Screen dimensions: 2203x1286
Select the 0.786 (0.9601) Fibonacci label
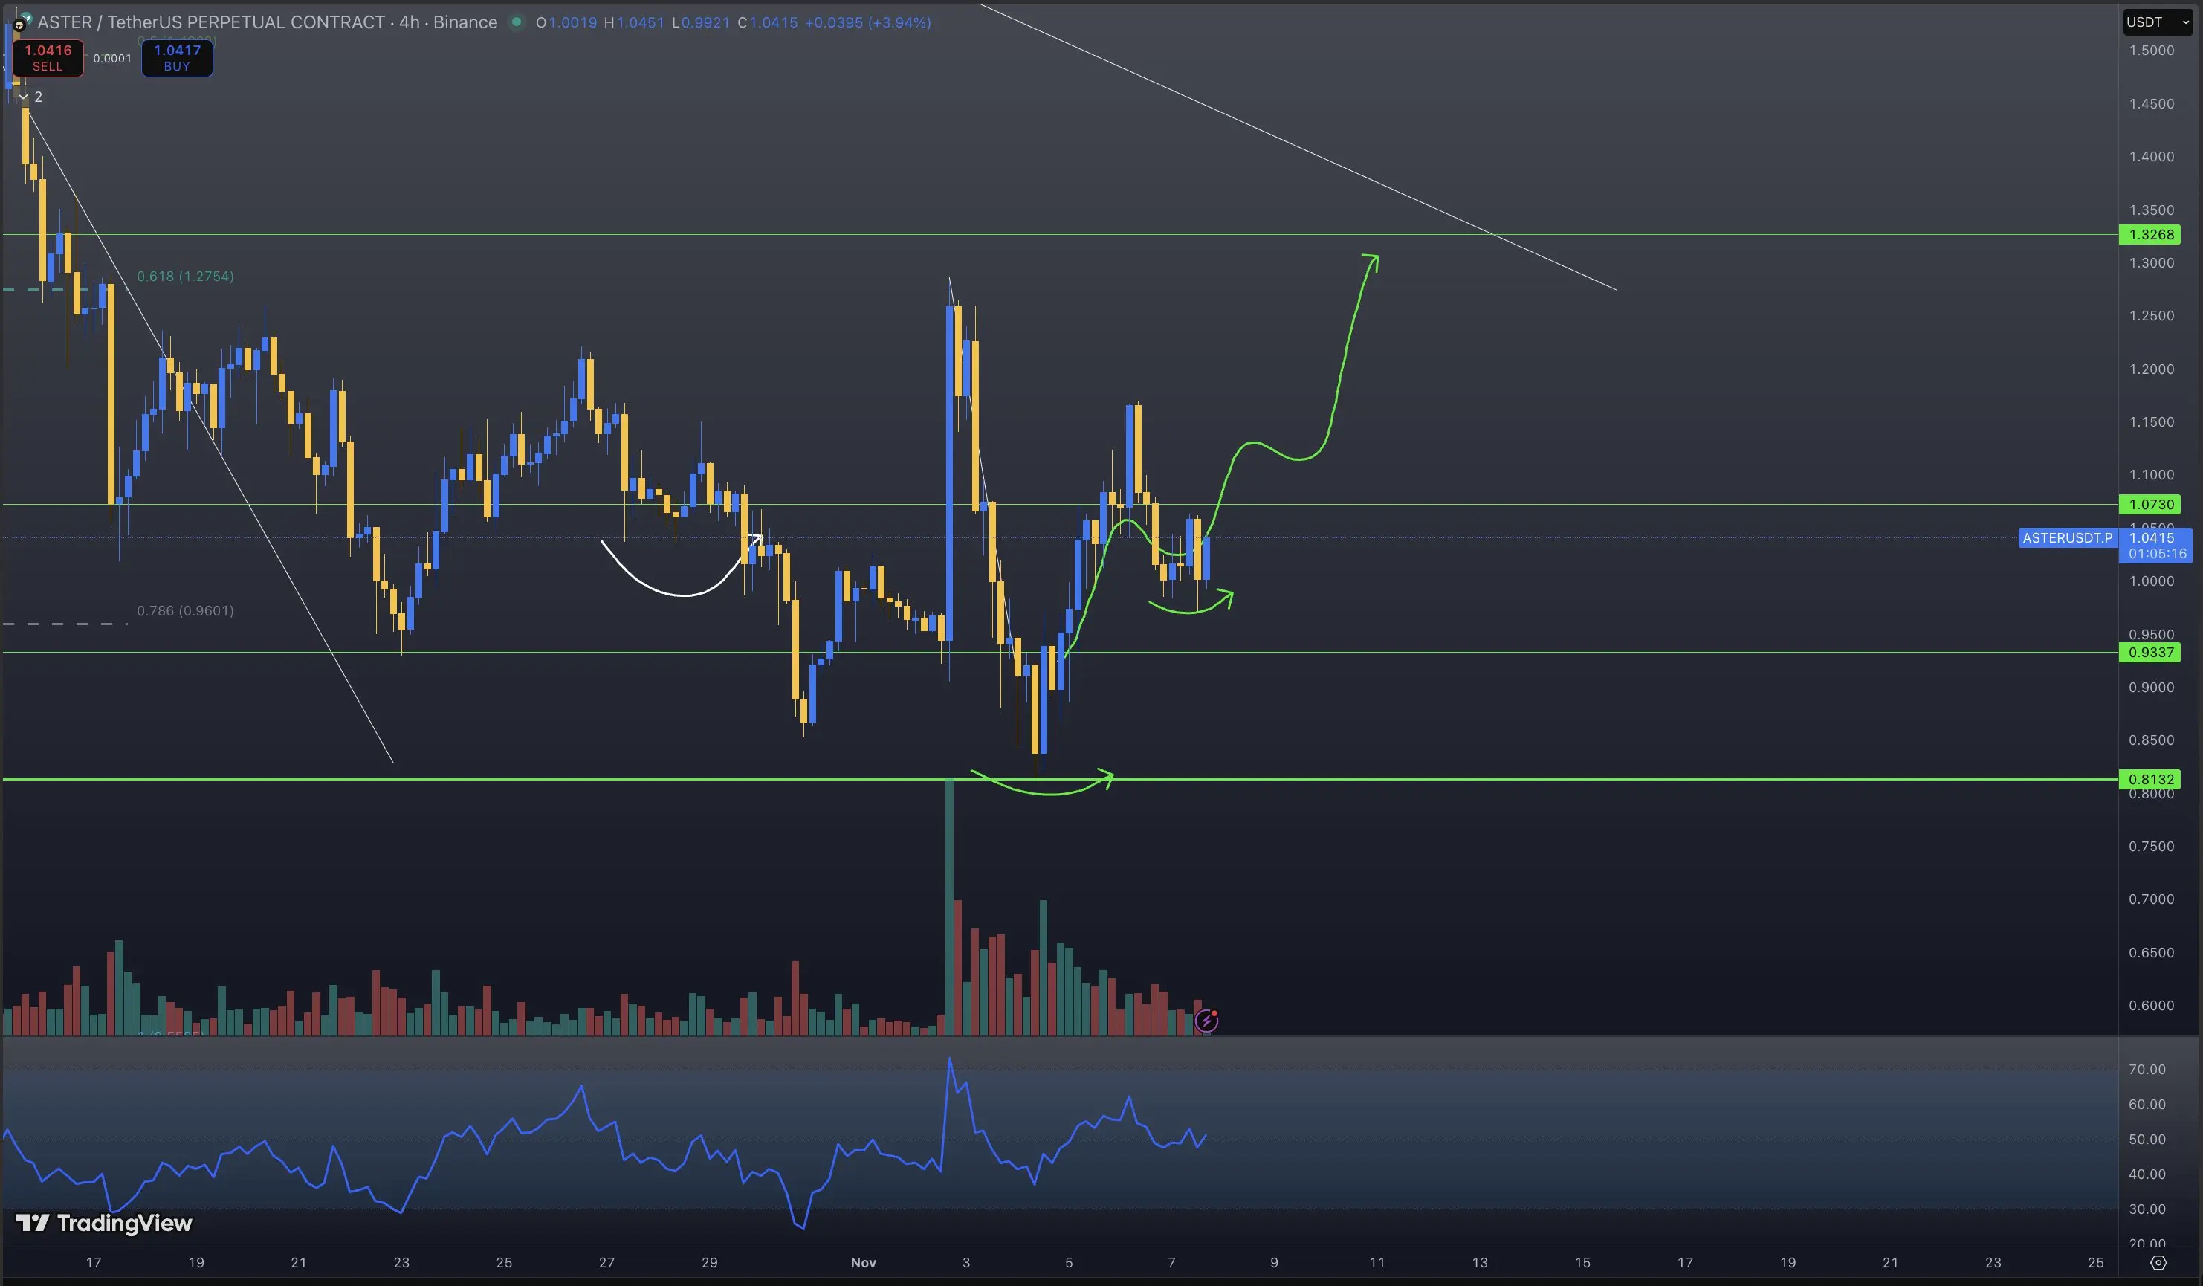pyautogui.click(x=184, y=610)
